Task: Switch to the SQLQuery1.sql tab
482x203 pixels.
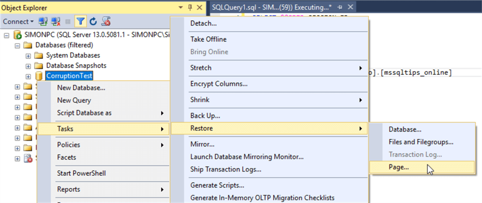Action: [x=272, y=7]
